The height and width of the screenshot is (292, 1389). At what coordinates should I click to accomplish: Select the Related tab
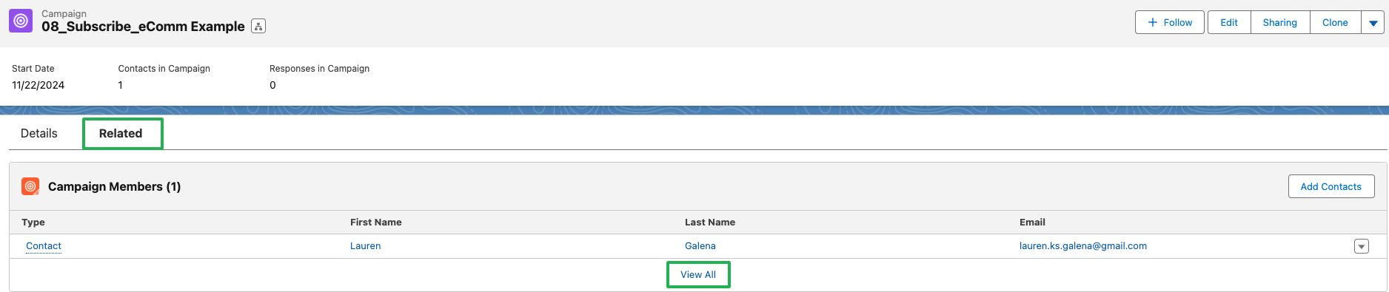[121, 133]
